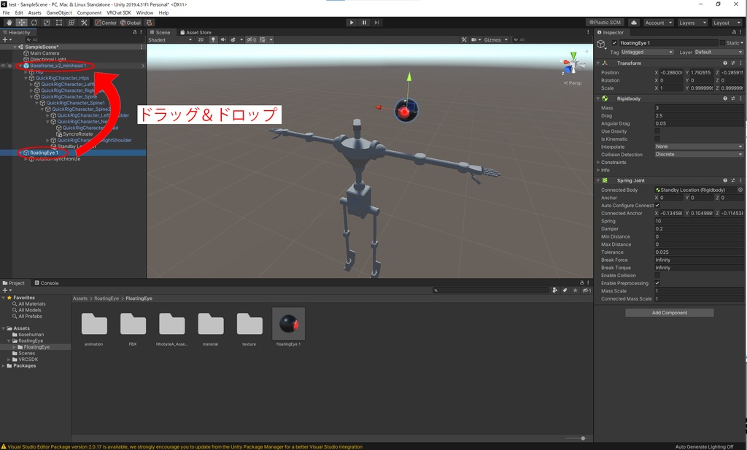Select the Move tool in the toolbar
747x450 pixels.
click(x=20, y=23)
